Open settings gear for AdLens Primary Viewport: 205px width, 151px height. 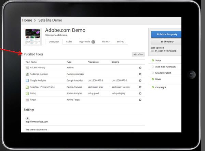tap(140, 68)
